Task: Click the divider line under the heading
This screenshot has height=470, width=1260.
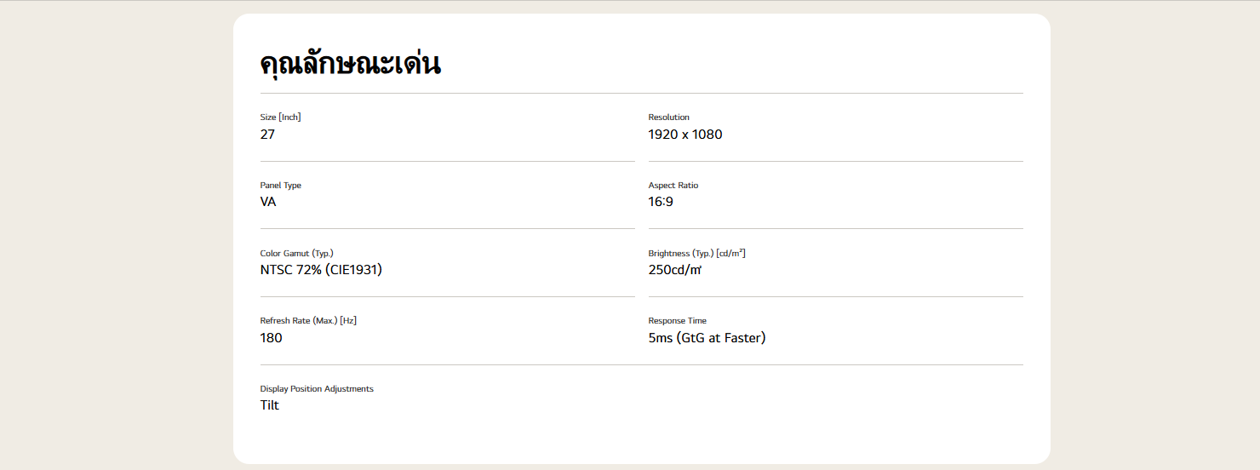Action: point(641,93)
